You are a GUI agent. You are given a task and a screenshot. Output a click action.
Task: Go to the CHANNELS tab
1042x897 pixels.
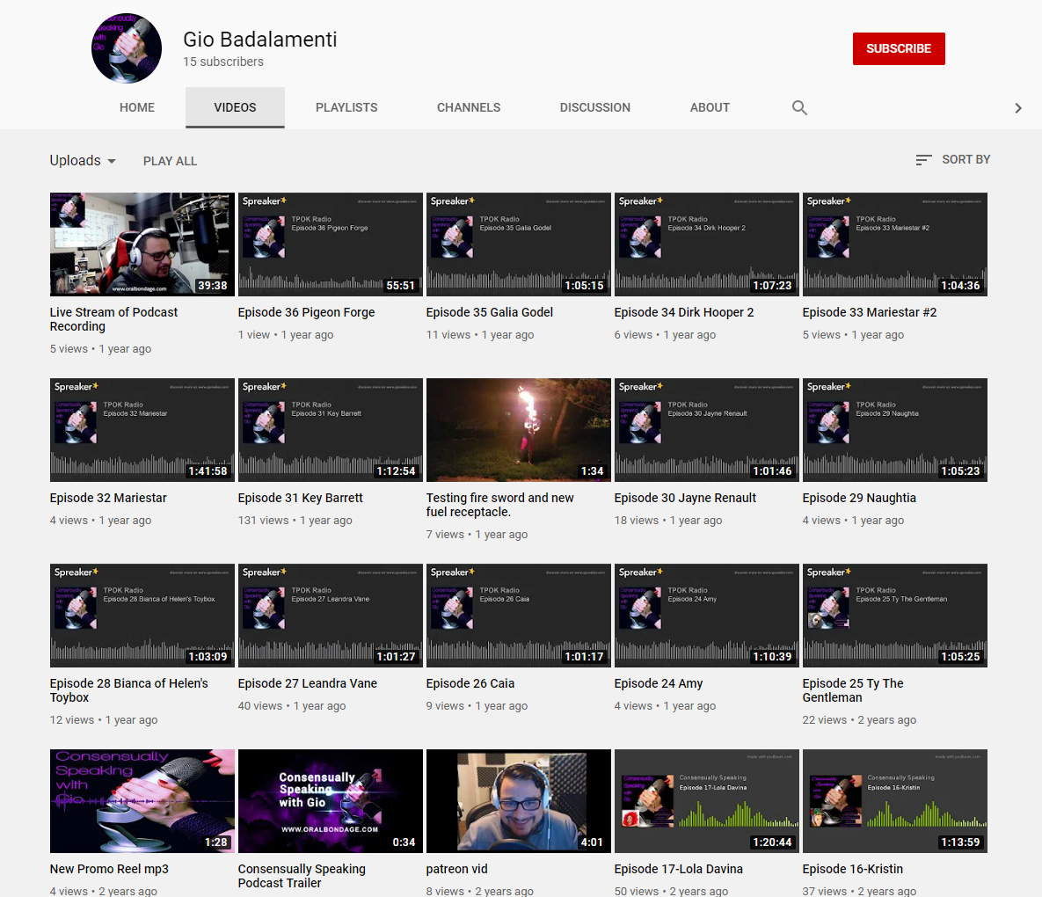(x=469, y=107)
